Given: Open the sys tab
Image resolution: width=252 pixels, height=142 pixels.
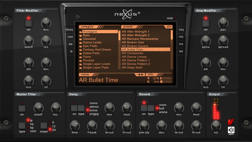Looking at the screenshot, I should (x=181, y=51).
